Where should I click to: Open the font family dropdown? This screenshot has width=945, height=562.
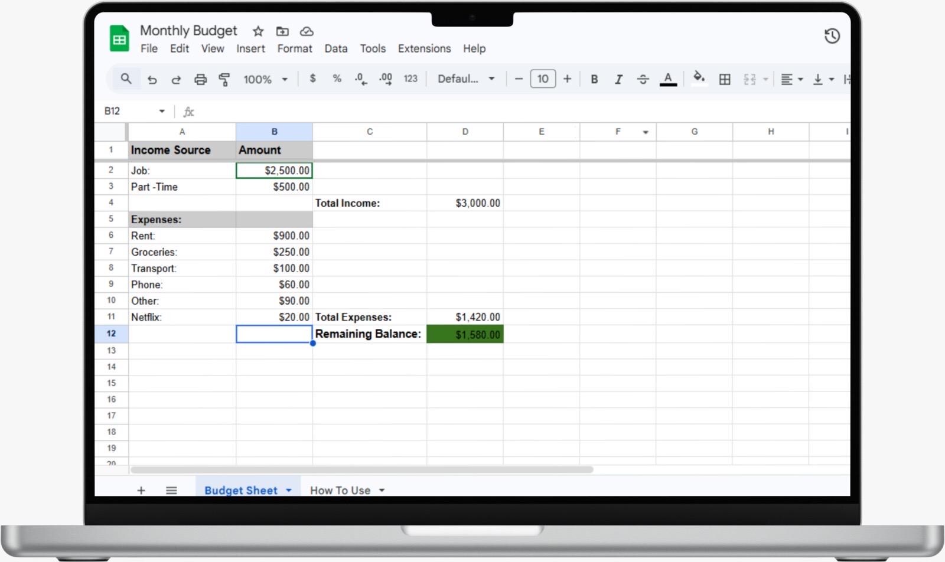(x=466, y=79)
